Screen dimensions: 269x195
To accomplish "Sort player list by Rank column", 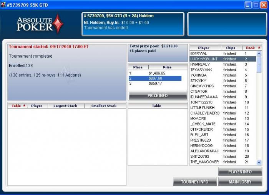I will (252, 48).
